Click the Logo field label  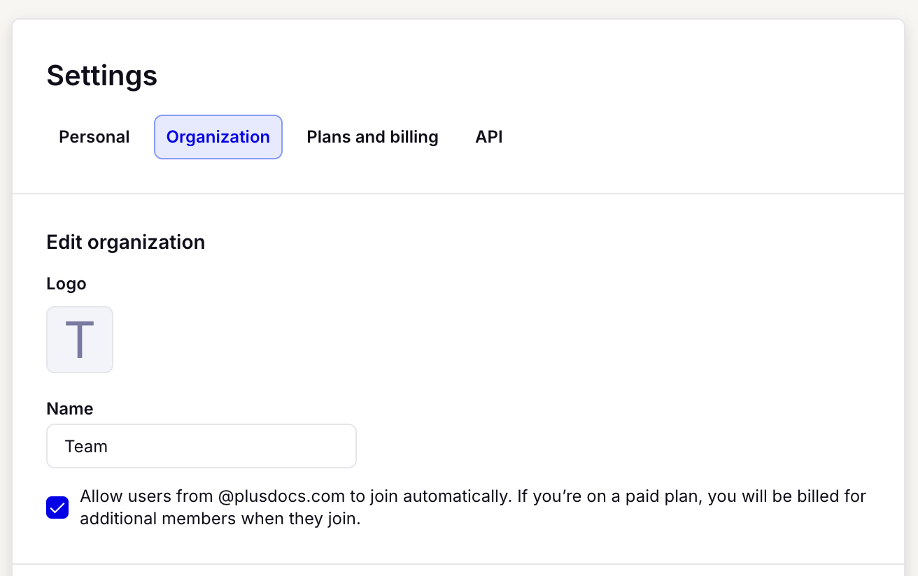[x=66, y=284]
